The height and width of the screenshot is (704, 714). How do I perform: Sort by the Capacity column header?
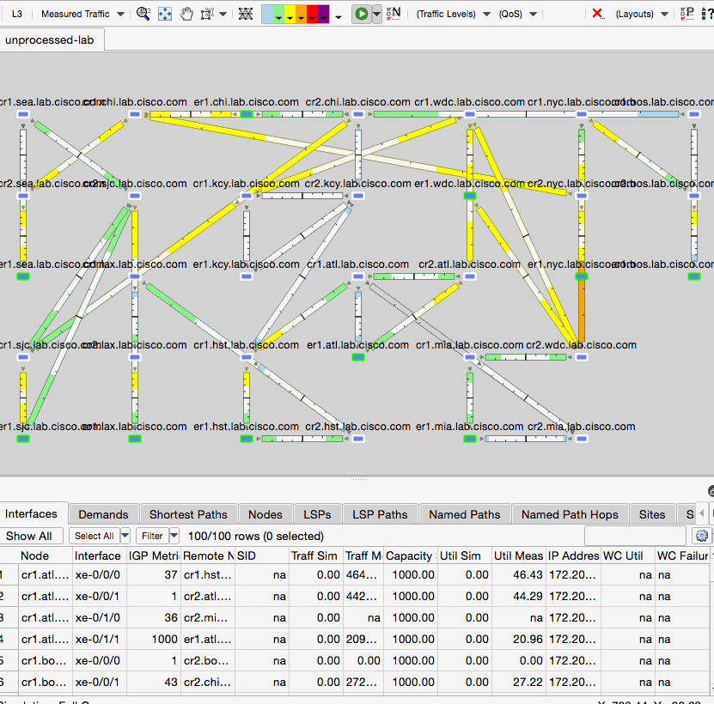[409, 555]
